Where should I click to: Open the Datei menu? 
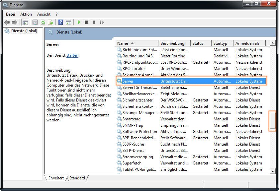(10, 14)
